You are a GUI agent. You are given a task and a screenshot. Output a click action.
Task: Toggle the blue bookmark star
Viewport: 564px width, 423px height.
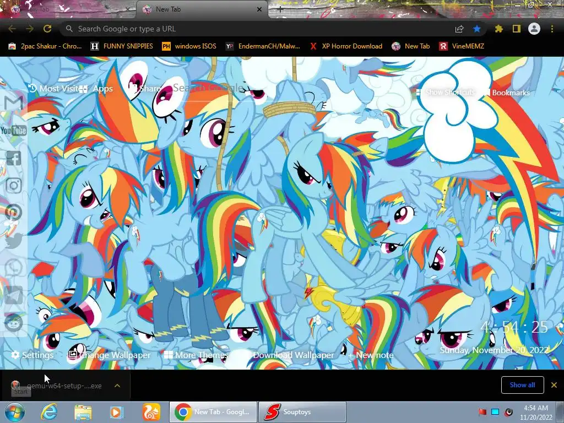[477, 29]
